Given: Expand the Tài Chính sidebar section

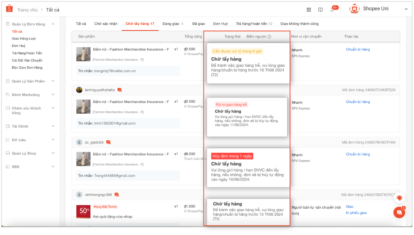Looking at the screenshot, I should (53, 126).
